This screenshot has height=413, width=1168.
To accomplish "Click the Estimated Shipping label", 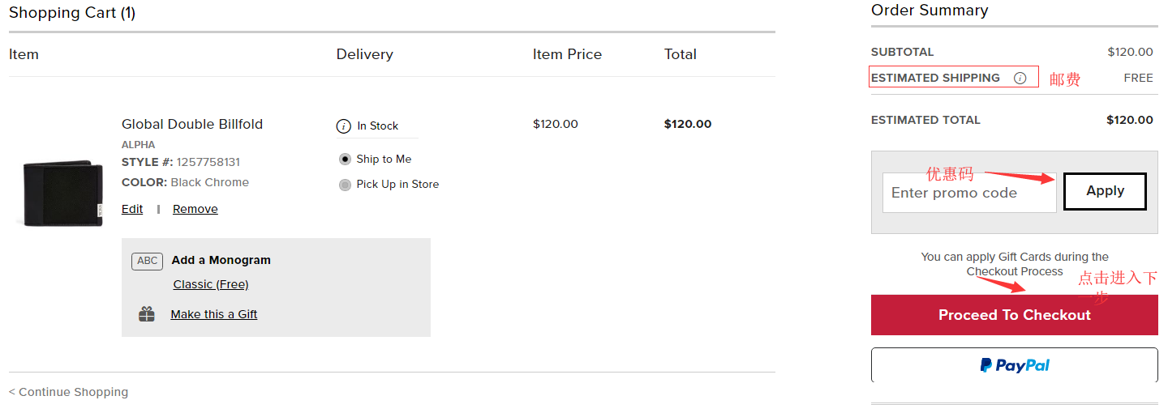I will coord(935,78).
